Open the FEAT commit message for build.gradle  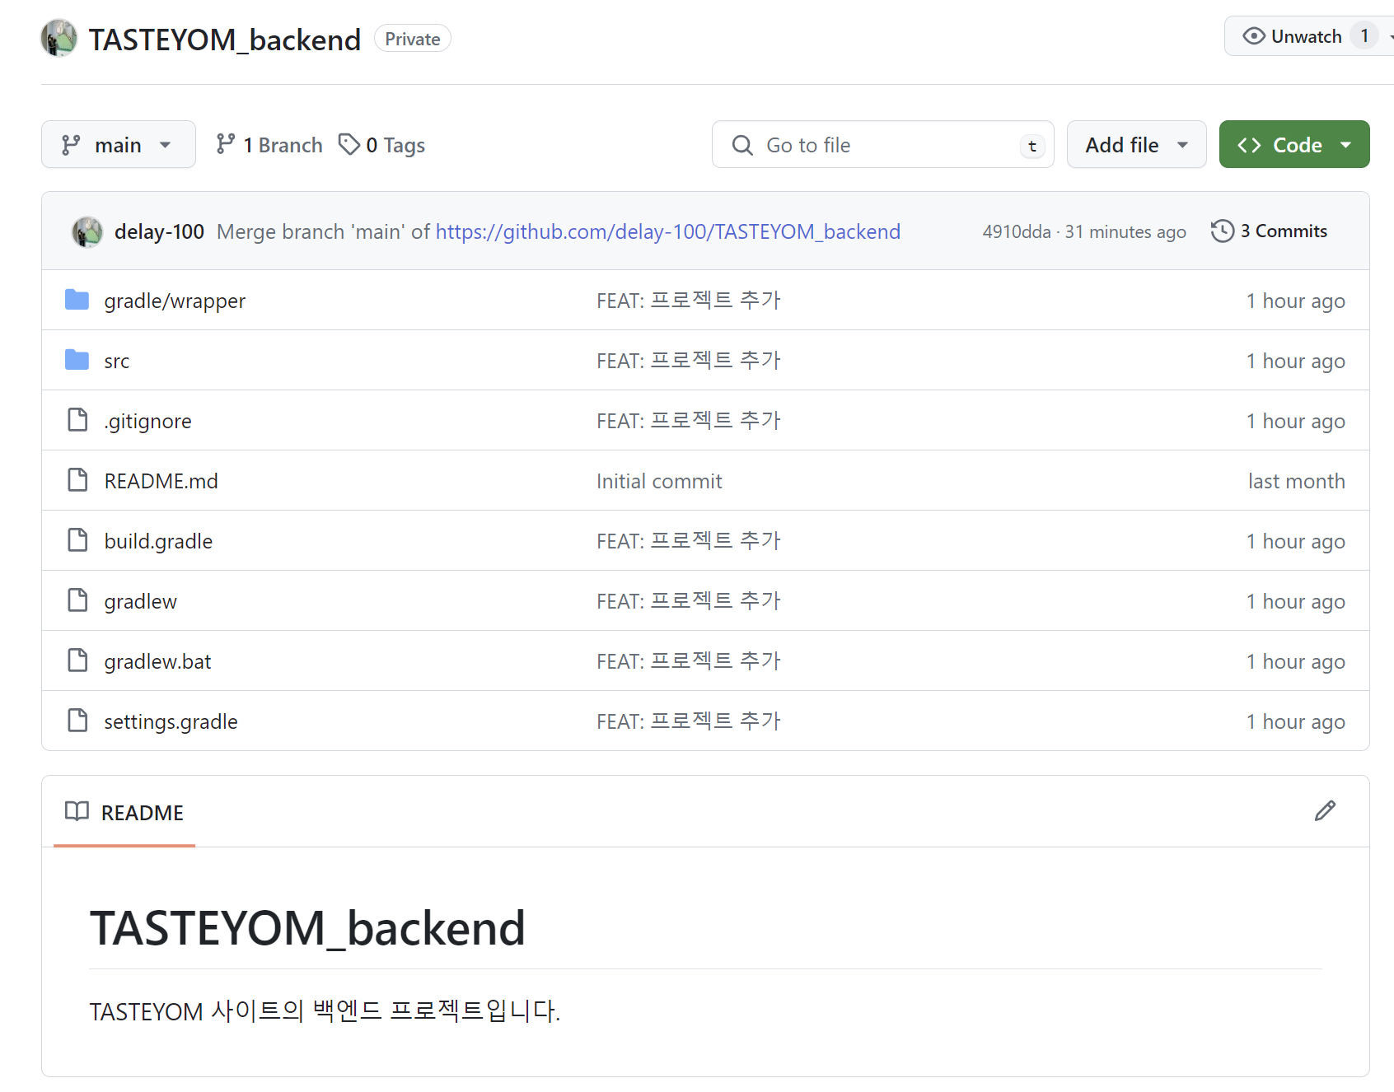pyautogui.click(x=689, y=541)
